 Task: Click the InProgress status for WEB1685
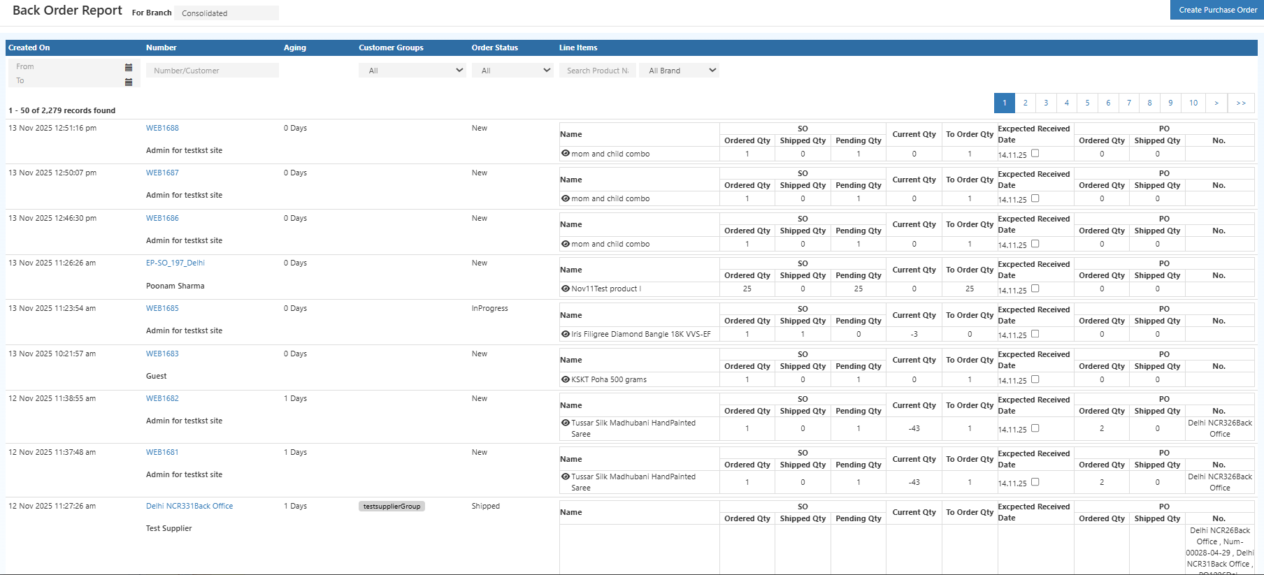pyautogui.click(x=490, y=308)
